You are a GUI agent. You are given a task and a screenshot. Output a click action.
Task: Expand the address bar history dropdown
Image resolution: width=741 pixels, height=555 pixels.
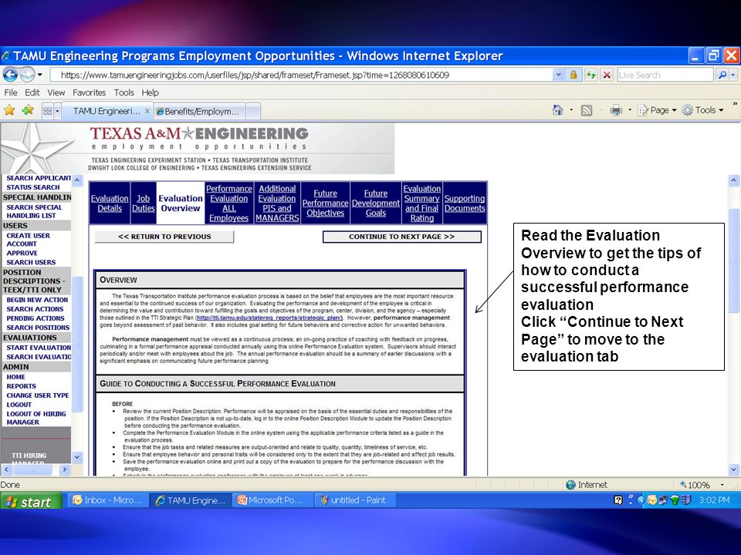[x=559, y=75]
